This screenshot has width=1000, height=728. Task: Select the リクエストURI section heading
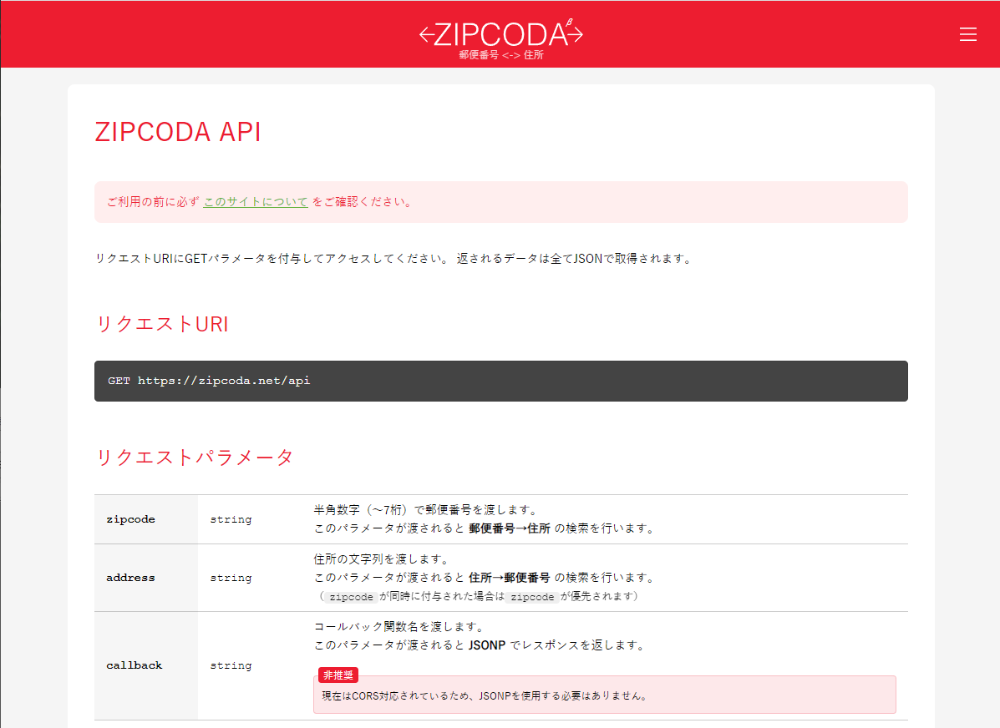click(x=162, y=324)
